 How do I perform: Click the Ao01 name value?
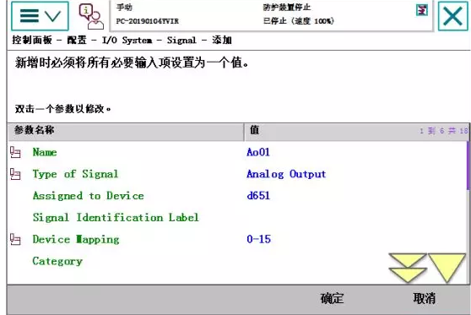click(x=258, y=152)
